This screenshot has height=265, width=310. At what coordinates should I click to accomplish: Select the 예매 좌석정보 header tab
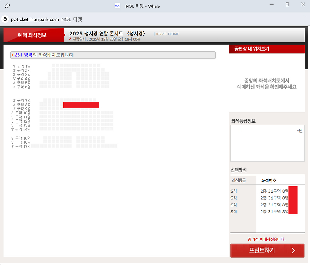pos(33,35)
